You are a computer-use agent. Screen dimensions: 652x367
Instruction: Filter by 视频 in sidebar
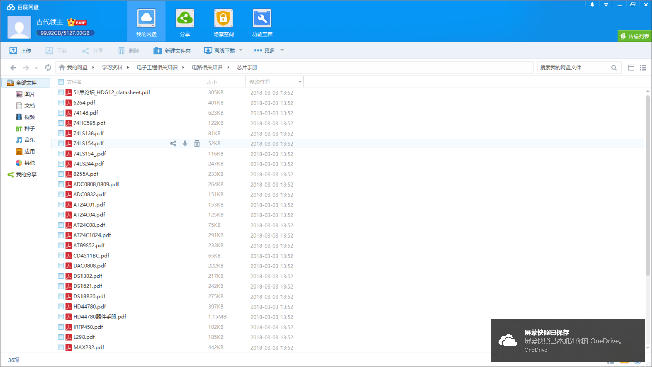[x=25, y=117]
